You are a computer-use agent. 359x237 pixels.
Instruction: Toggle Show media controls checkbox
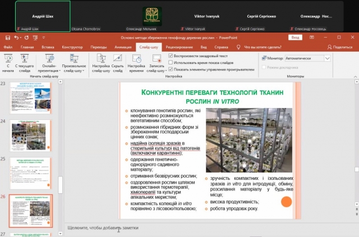click(x=171, y=69)
